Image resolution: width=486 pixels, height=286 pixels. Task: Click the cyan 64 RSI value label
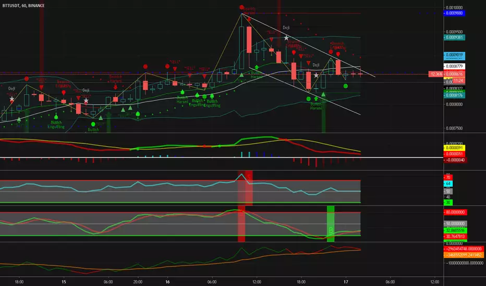[448, 184]
